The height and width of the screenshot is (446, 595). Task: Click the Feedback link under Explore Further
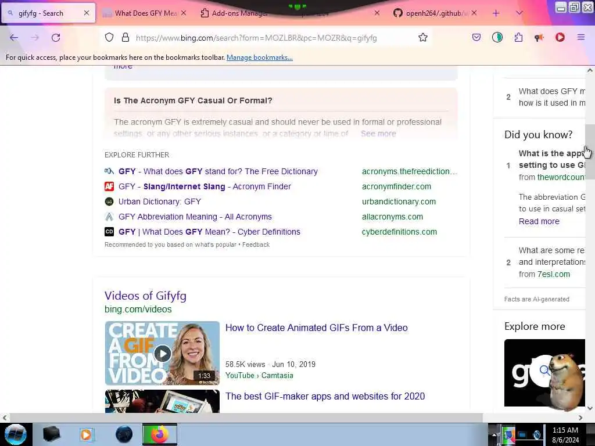click(256, 244)
